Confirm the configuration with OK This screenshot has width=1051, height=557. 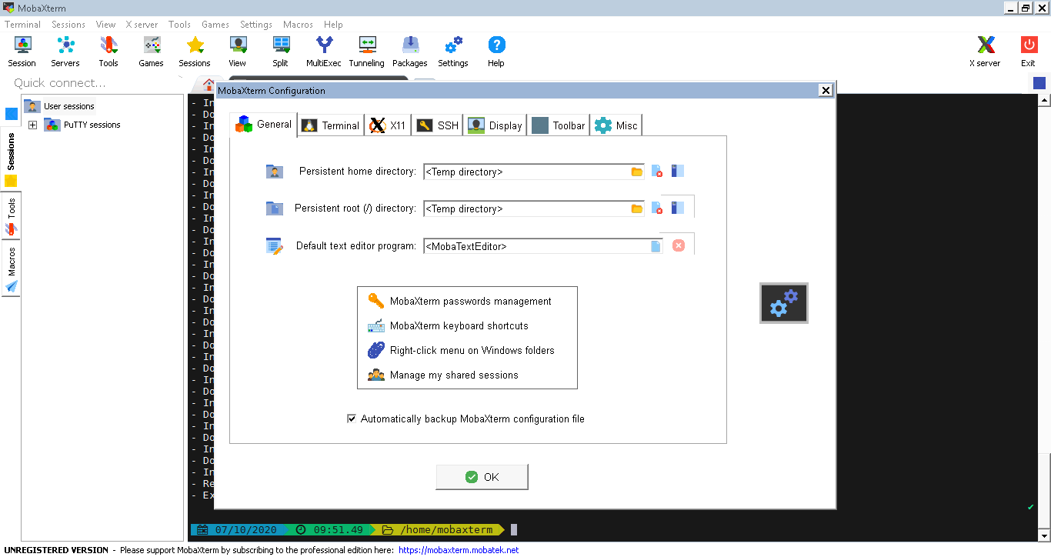482,477
